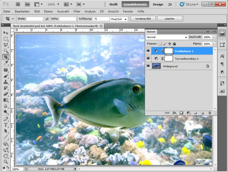Viewport: 228px width, 172px height.
Task: Select the Rectangular Marquee tool
Action: (6, 39)
